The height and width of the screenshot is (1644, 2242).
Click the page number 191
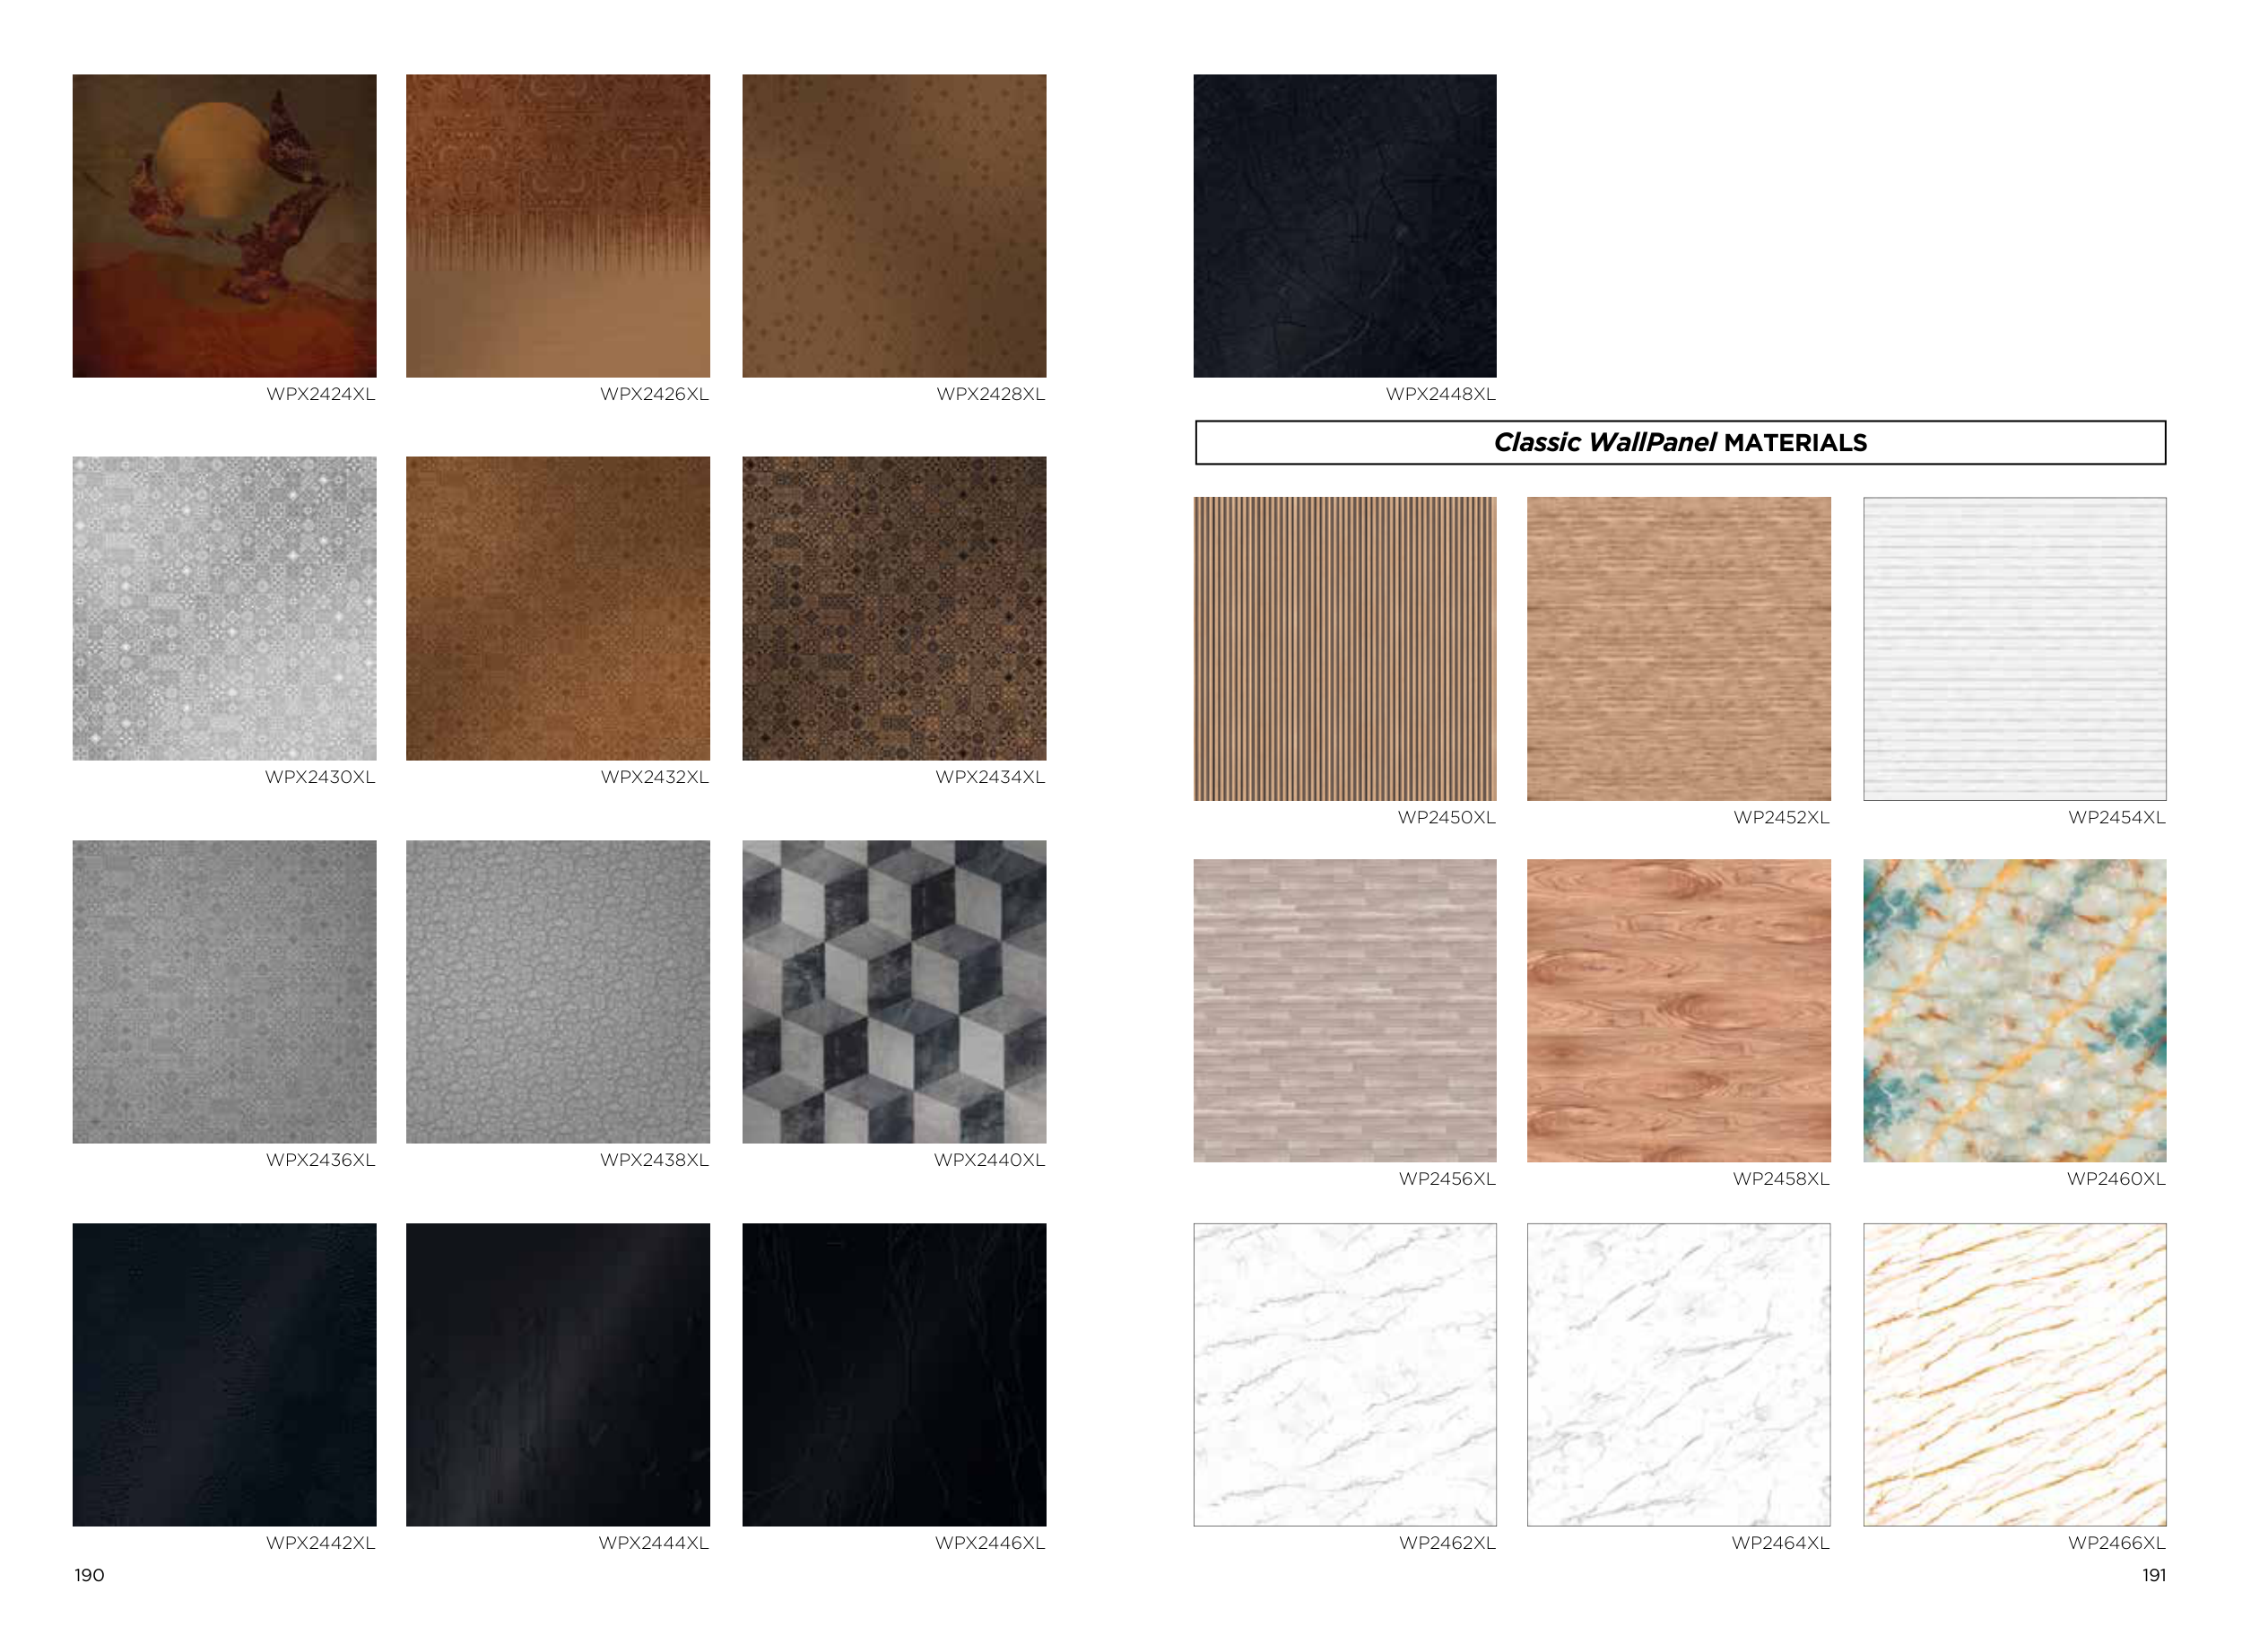click(x=2152, y=1574)
